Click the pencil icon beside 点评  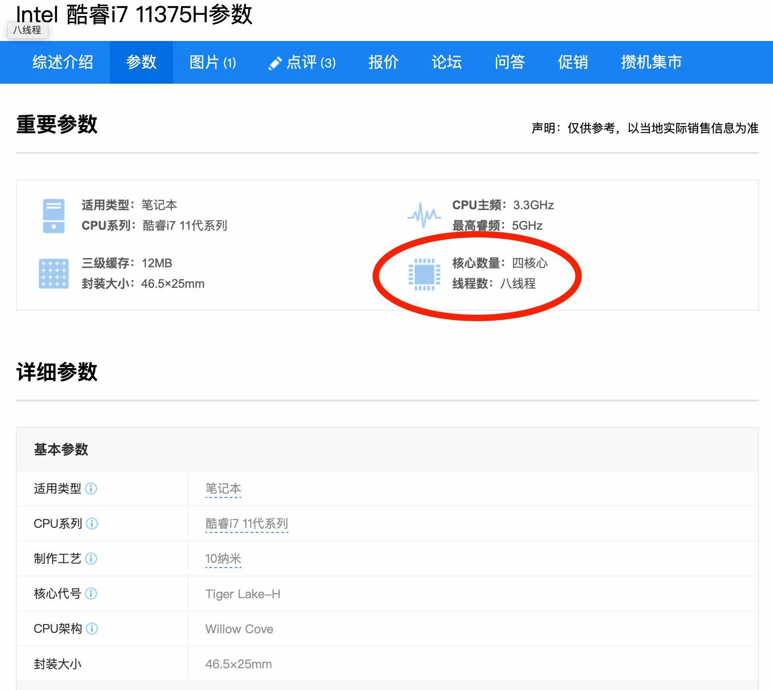coord(275,63)
